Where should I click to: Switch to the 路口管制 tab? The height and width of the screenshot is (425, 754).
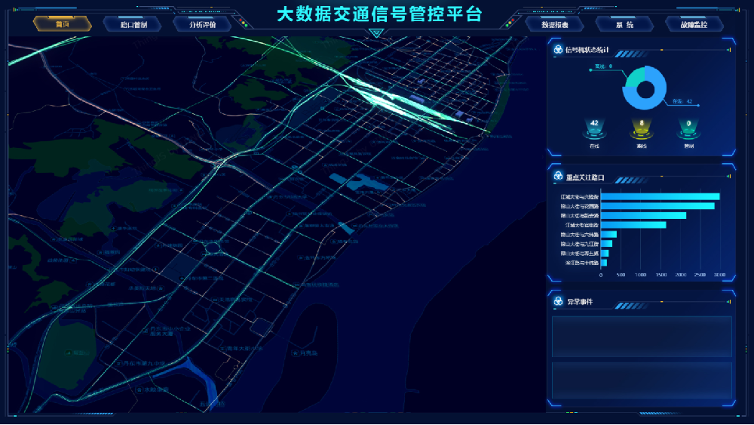click(133, 24)
